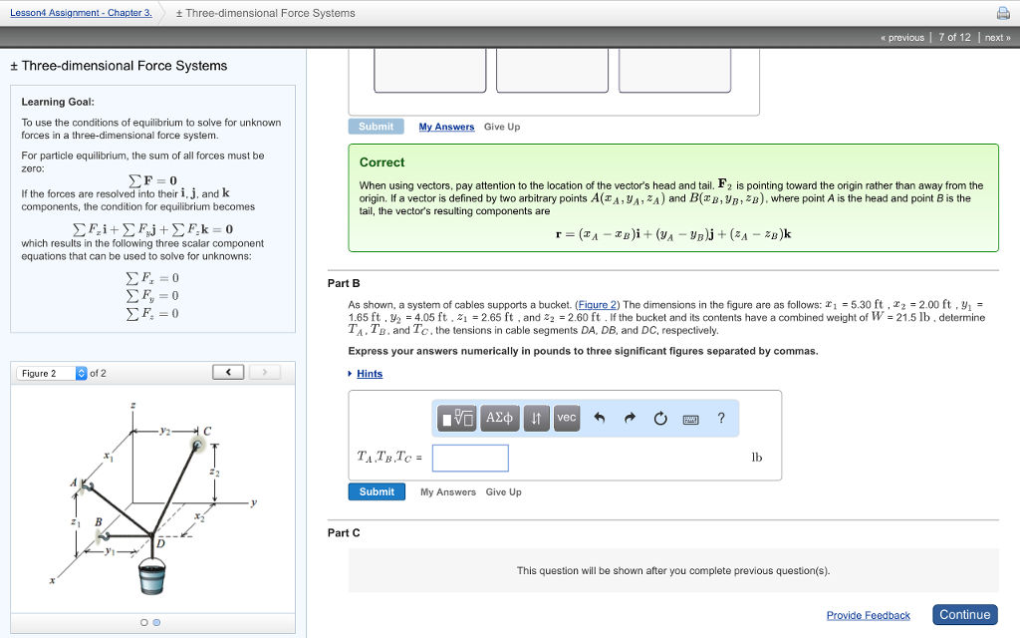Insert vector notation with the vec icon
Screen dimensions: 1020x638
coord(567,418)
